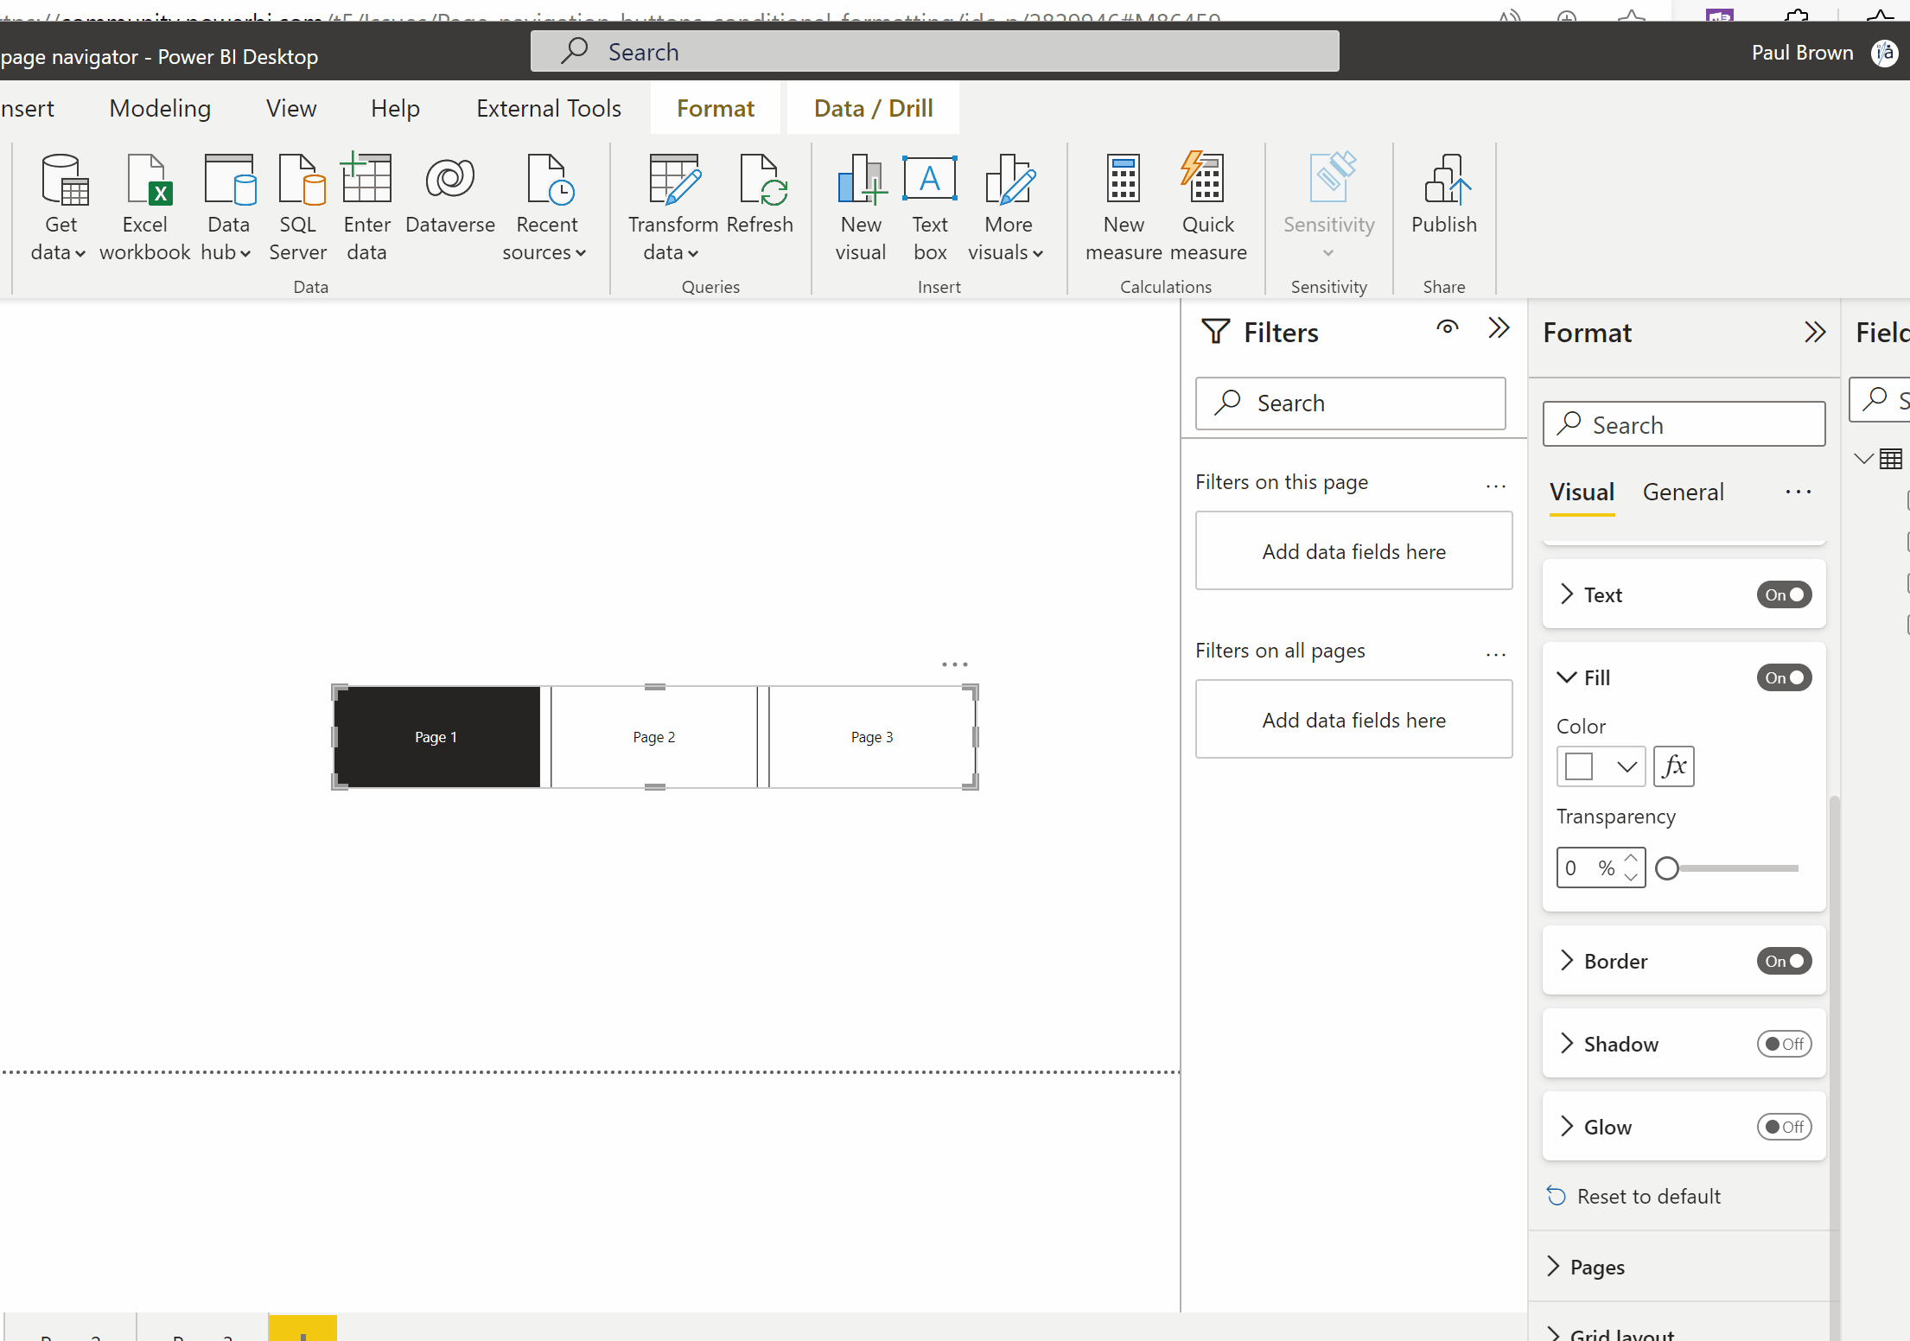Screen dimensions: 1910x1341
Task: Turn on the Shadow toggle
Action: coord(1784,1044)
